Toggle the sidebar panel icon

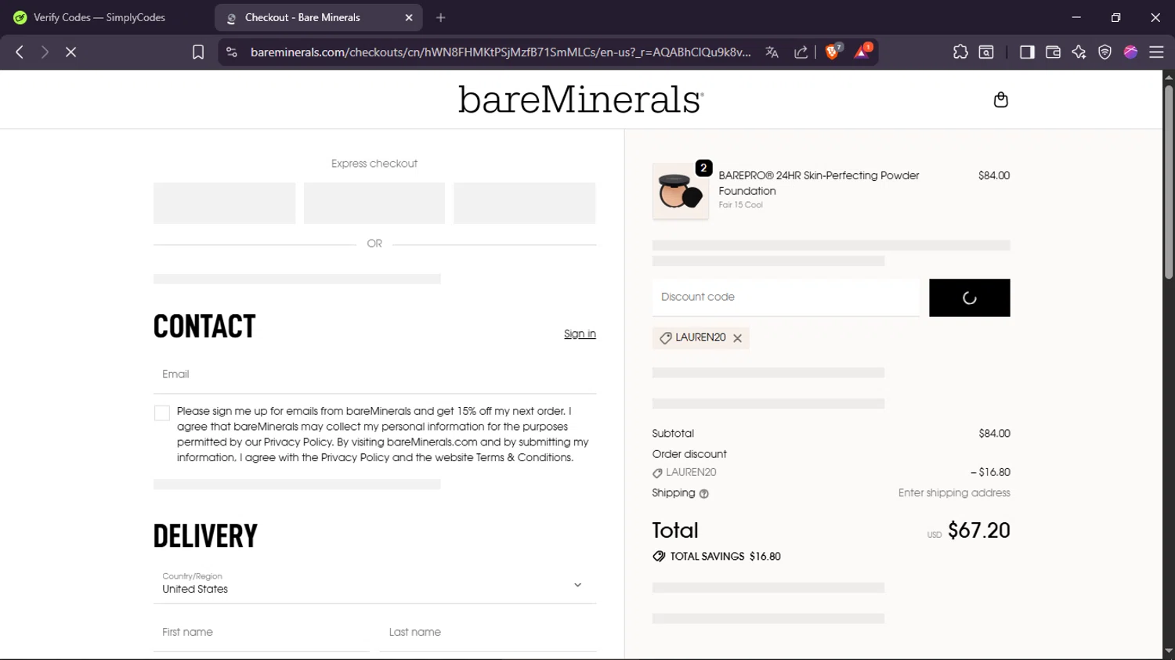pyautogui.click(x=1027, y=52)
